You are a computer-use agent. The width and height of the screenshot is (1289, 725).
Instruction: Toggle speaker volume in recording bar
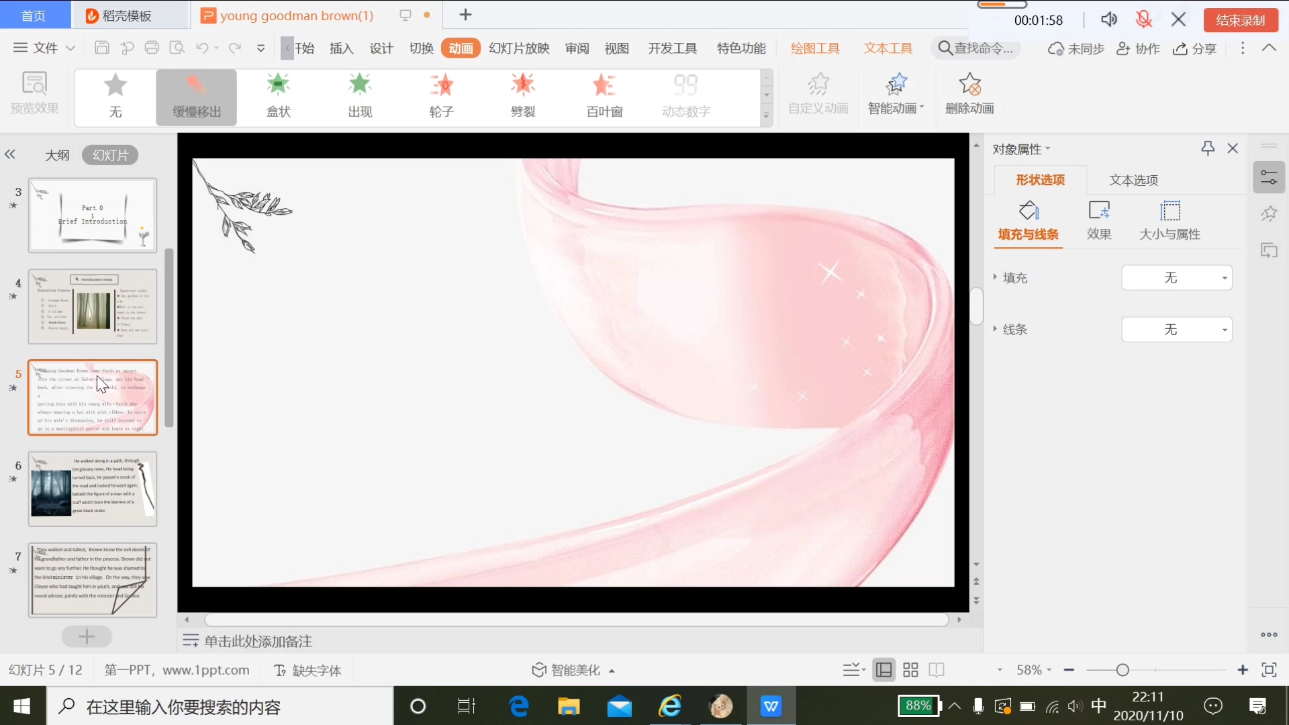pos(1109,19)
